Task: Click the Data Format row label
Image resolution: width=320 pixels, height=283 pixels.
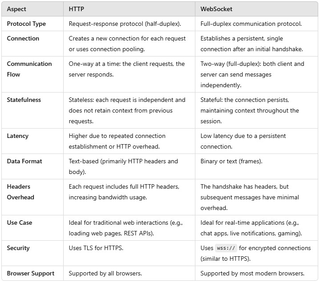Action: (24, 162)
